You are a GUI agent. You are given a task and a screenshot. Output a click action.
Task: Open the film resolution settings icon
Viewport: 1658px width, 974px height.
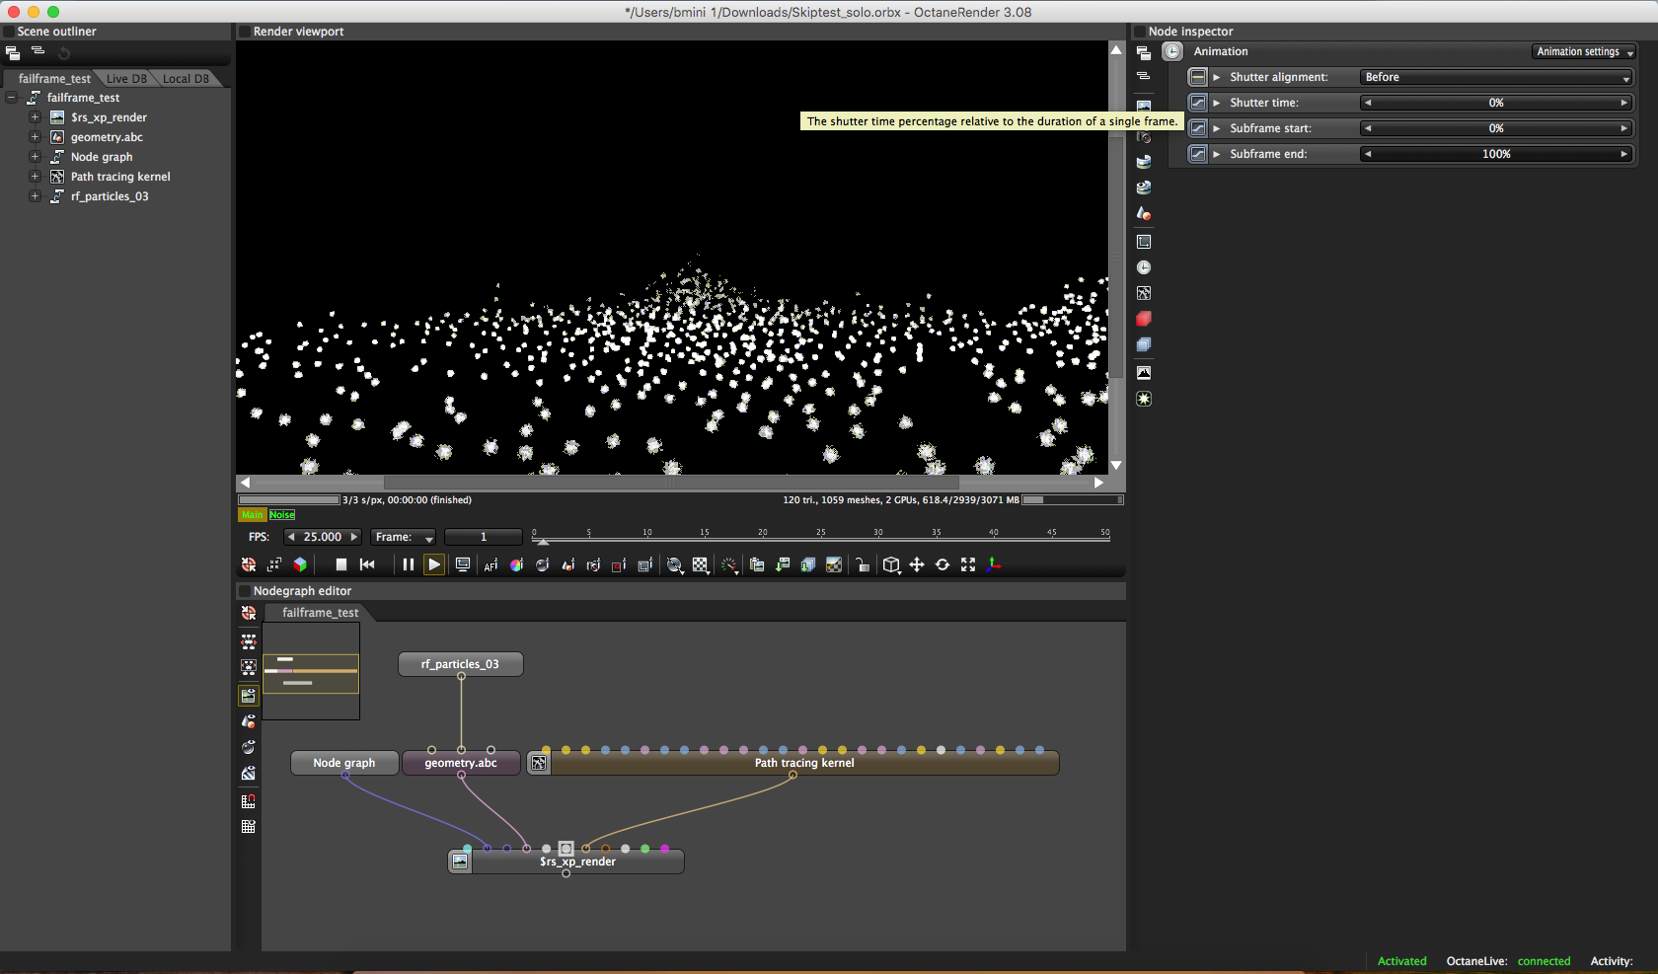(x=1144, y=242)
